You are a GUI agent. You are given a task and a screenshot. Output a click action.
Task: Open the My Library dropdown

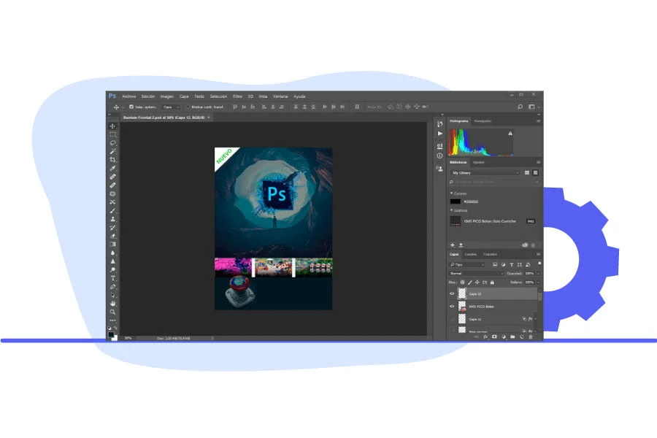click(485, 173)
